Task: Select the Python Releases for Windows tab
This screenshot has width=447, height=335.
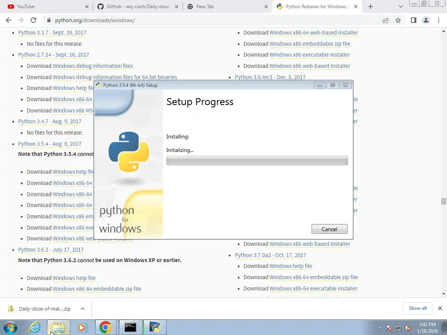Action: point(316,7)
